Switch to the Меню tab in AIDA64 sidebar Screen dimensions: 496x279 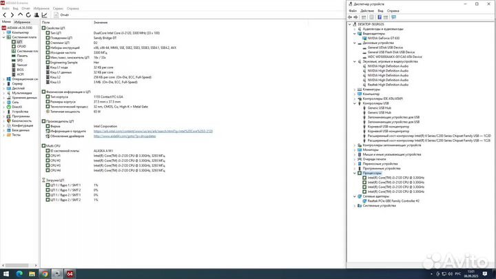[6, 22]
